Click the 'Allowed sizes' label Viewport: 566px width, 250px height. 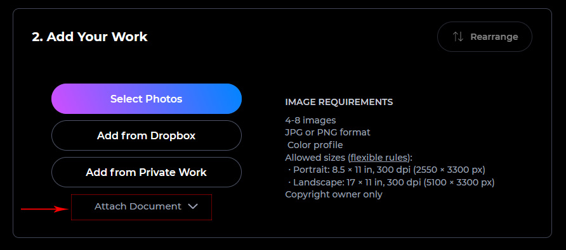(x=316, y=158)
